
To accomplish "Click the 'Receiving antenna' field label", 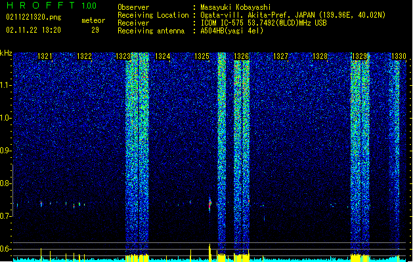I will tap(151, 31).
